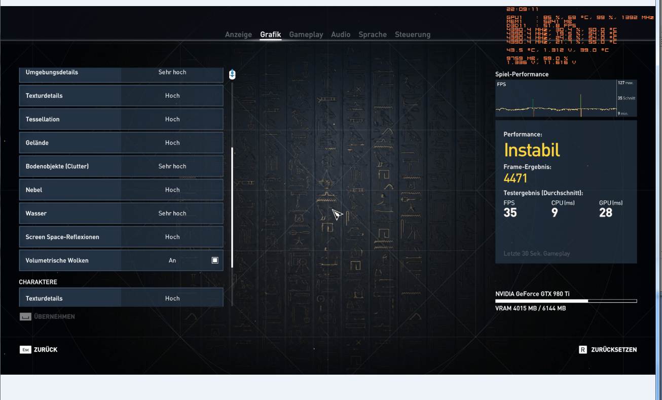Image resolution: width=662 pixels, height=400 pixels.
Task: Click the frame result 4471
Action: 515,178
